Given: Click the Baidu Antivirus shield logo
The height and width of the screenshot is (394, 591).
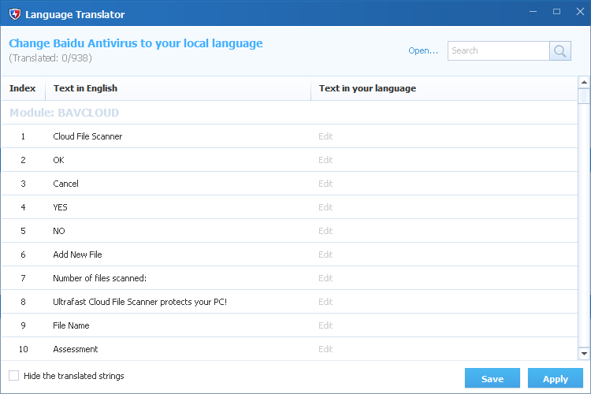Looking at the screenshot, I should point(15,14).
